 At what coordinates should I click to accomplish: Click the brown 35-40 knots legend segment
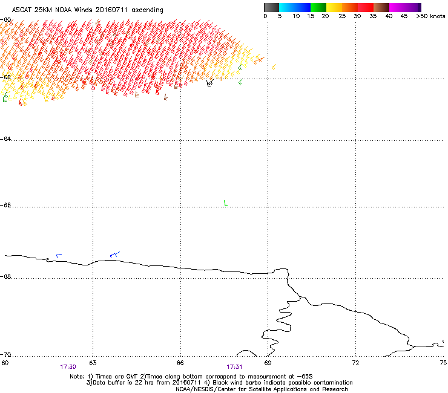(381, 7)
